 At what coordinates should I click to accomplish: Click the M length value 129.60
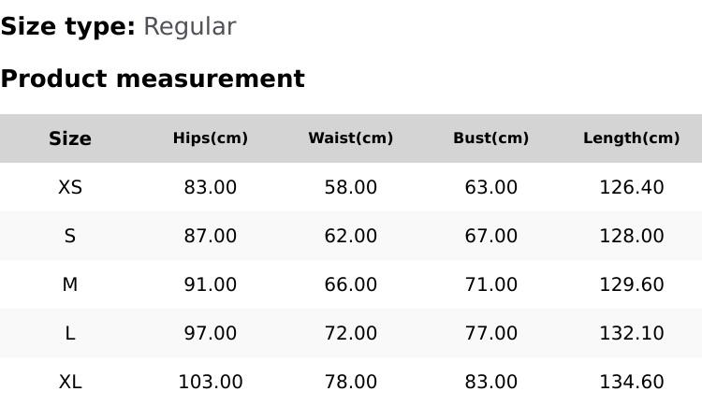click(632, 284)
